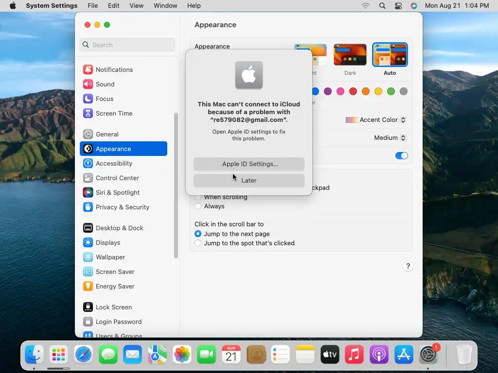Launch Safari from the Dock
Viewport: 498px width, 373px height.
[84, 354]
